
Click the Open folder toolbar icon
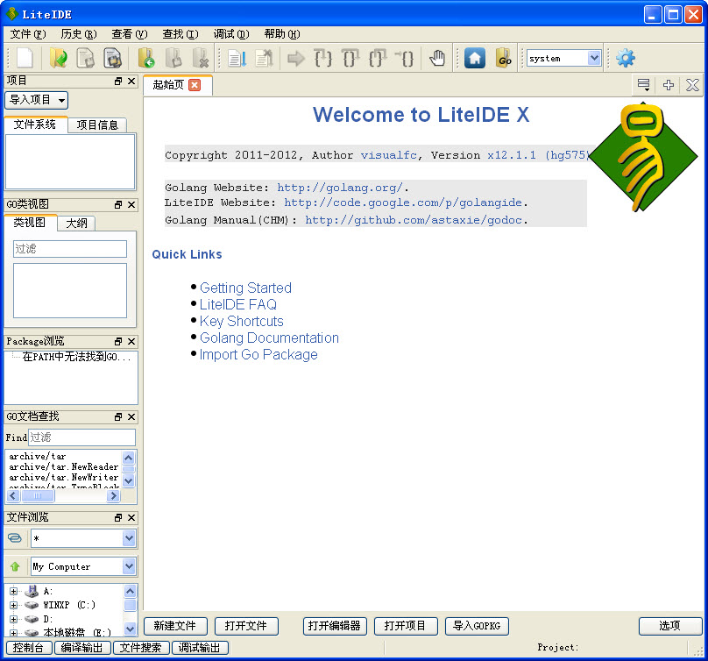pos(58,58)
